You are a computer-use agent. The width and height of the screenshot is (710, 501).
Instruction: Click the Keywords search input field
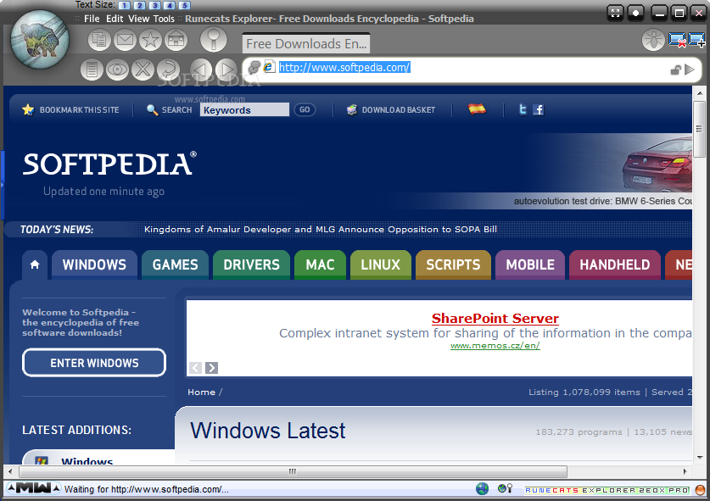click(x=244, y=110)
